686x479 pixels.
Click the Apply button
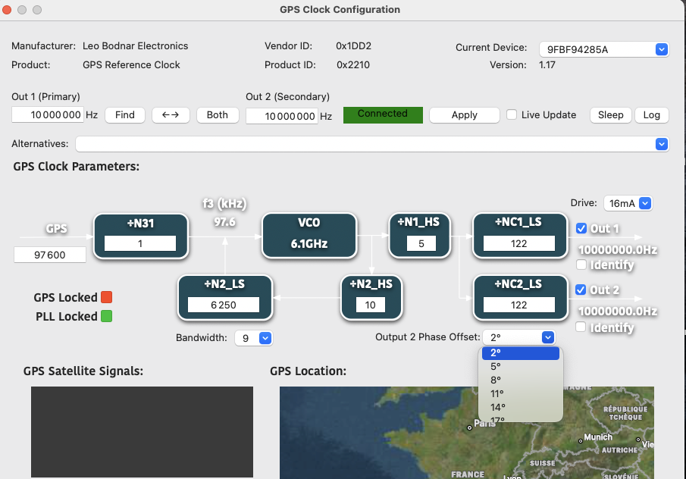click(x=464, y=115)
